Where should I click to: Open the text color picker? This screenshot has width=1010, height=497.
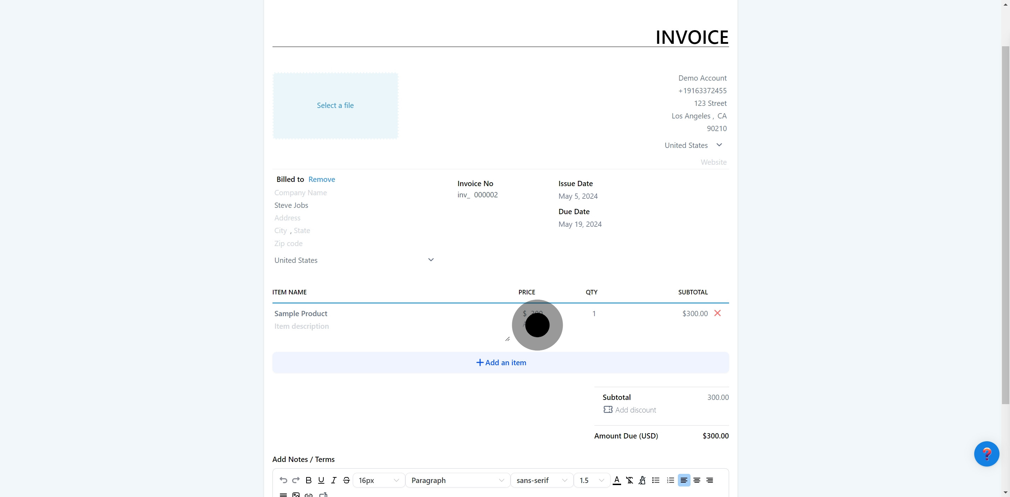coord(617,480)
